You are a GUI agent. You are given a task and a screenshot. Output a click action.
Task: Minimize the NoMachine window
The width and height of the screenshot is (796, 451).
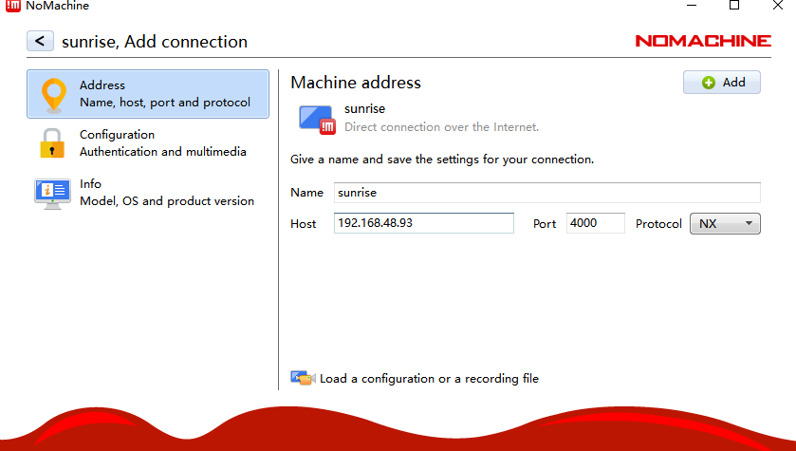click(x=690, y=6)
